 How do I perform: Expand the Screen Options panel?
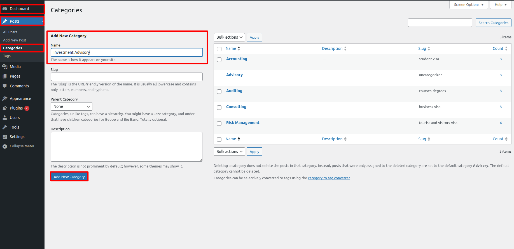(468, 5)
